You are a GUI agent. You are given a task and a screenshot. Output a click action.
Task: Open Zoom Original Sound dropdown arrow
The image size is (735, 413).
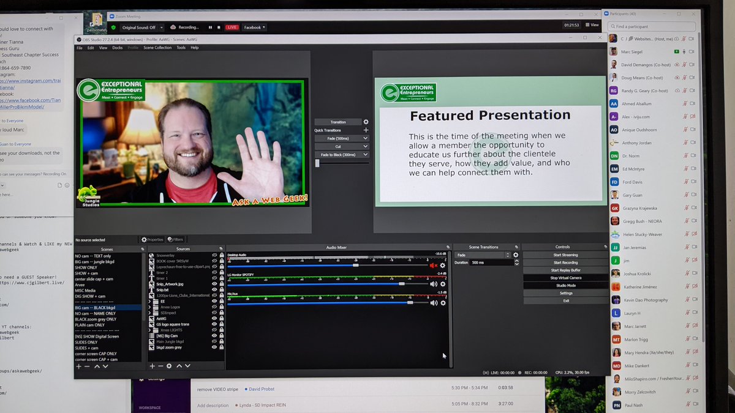(x=162, y=27)
